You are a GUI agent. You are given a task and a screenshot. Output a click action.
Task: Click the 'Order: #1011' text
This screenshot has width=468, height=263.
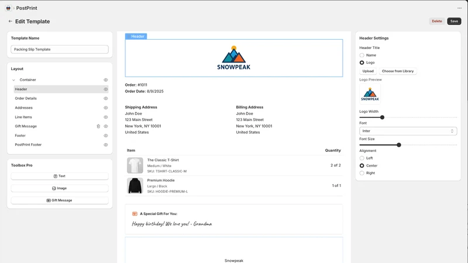click(136, 85)
